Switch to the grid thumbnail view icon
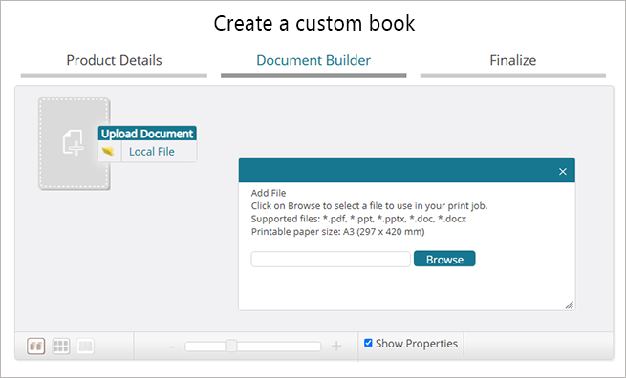 click(61, 346)
